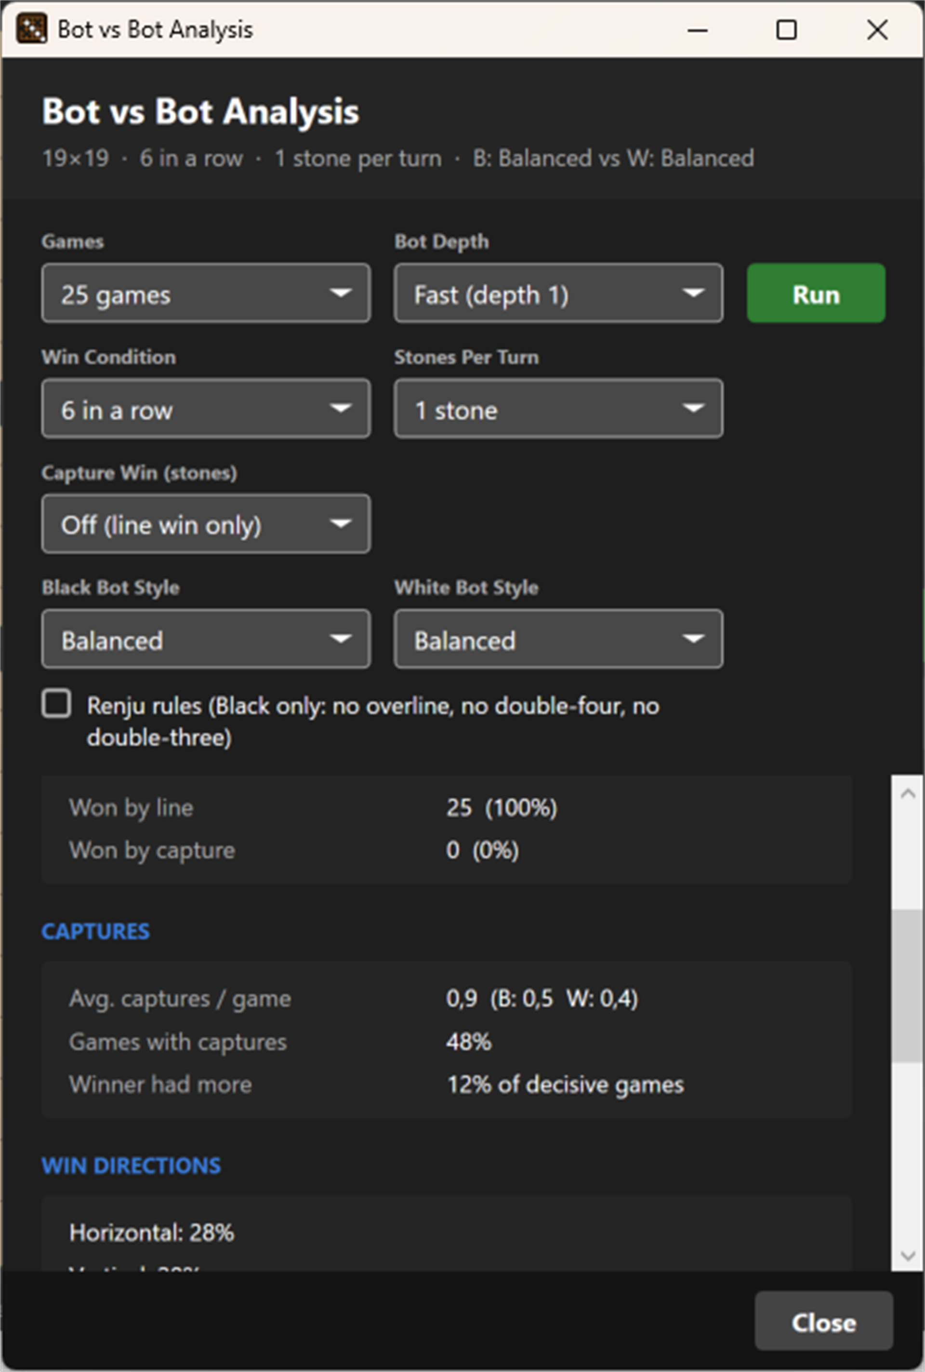Open the Bot Depth dropdown
Viewport: 925px width, 1372px height.
558,293
